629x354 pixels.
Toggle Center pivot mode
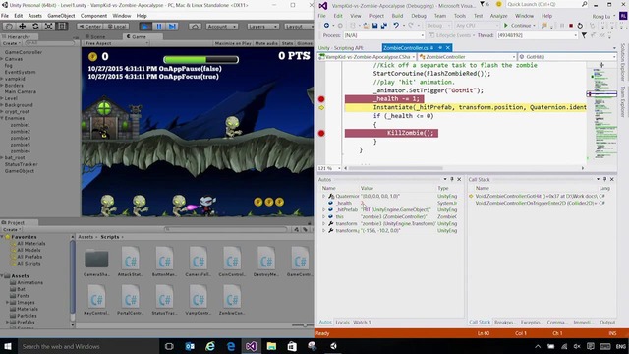89,27
